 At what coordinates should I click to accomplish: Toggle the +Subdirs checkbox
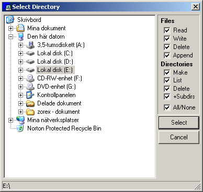[167, 97]
